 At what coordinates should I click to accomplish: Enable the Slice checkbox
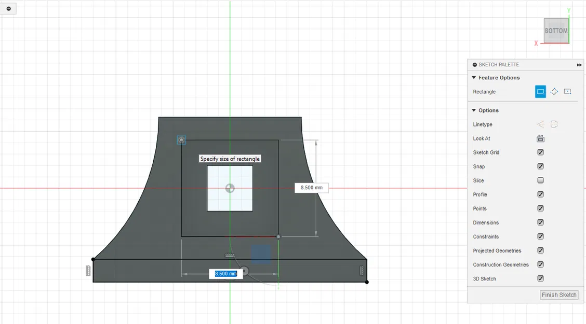(540, 180)
